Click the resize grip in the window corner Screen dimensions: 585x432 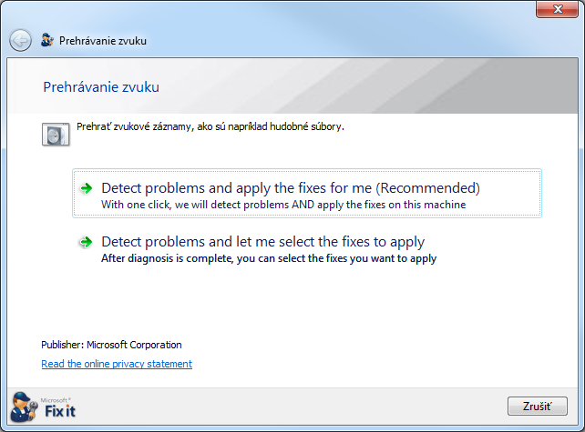pyautogui.click(x=578, y=425)
